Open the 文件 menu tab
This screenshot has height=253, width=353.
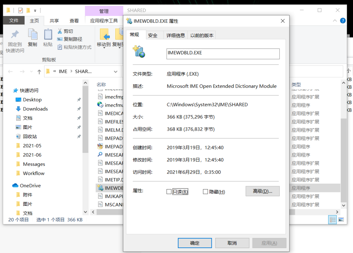click(x=14, y=21)
